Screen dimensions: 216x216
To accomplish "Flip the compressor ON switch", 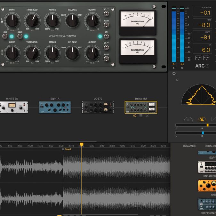I will 106,36.
